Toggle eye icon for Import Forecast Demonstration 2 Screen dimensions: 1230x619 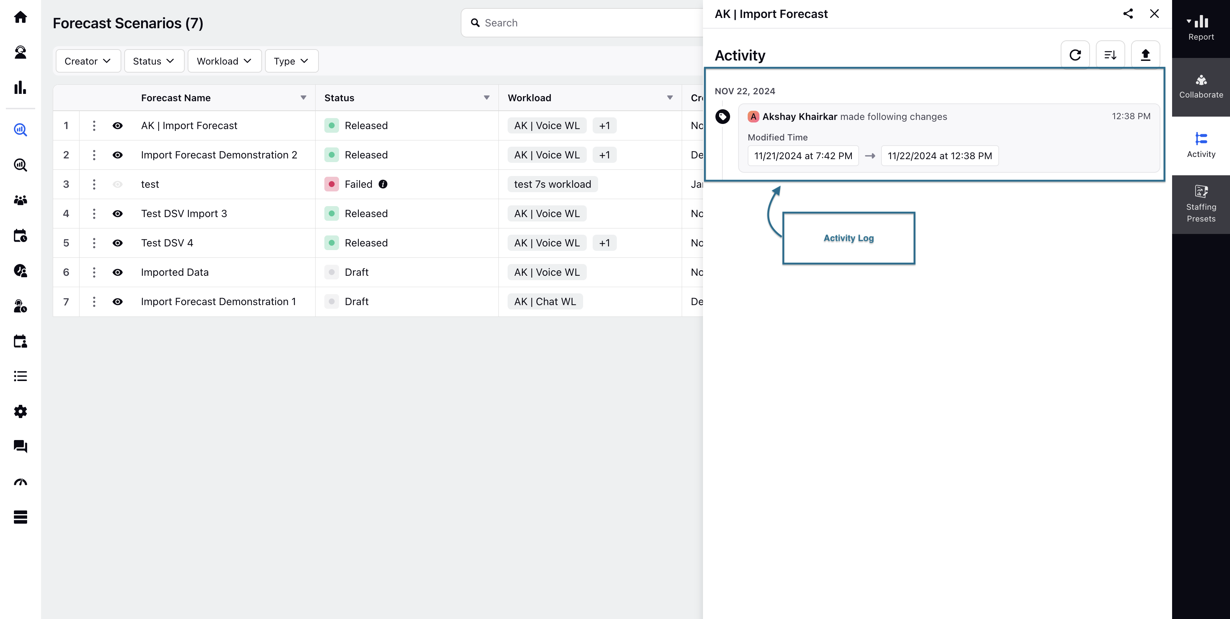point(117,155)
